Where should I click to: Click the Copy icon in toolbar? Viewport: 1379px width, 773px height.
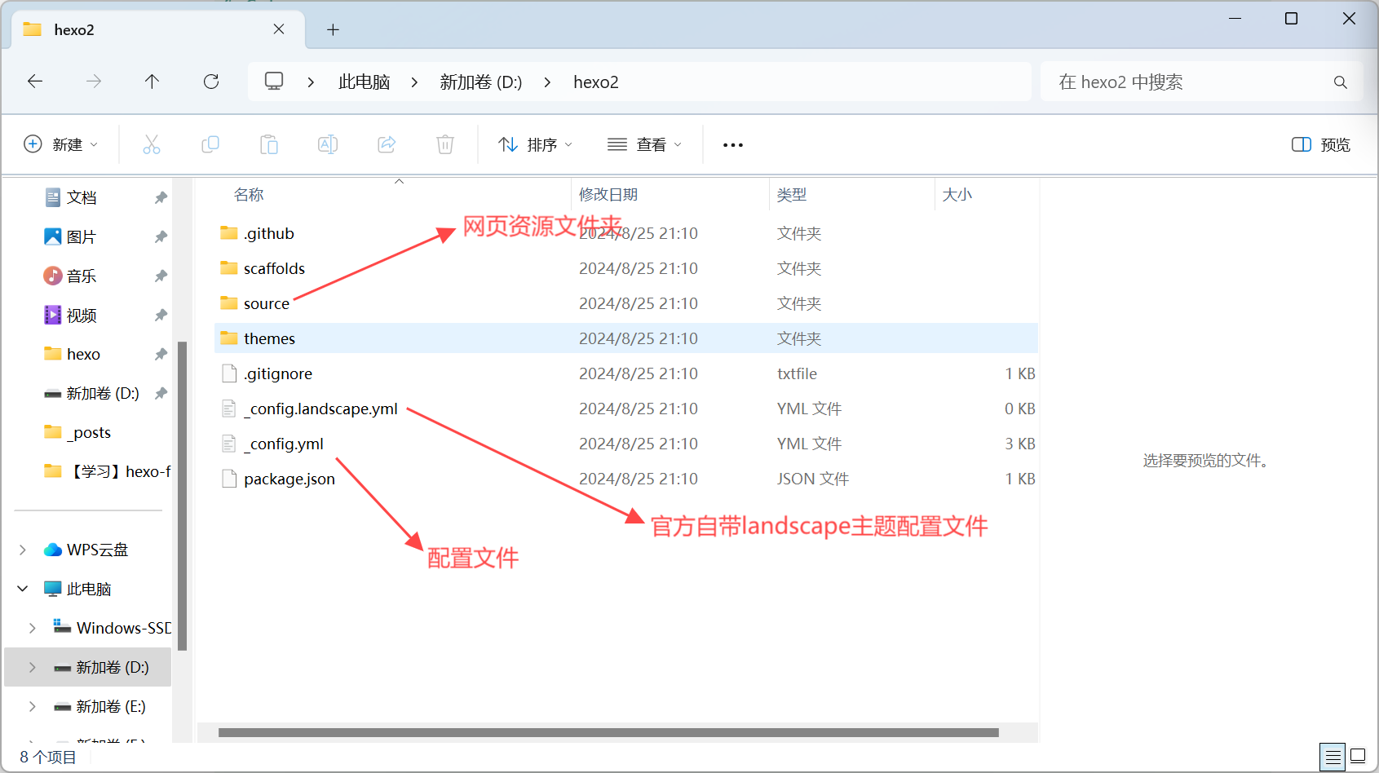210,144
